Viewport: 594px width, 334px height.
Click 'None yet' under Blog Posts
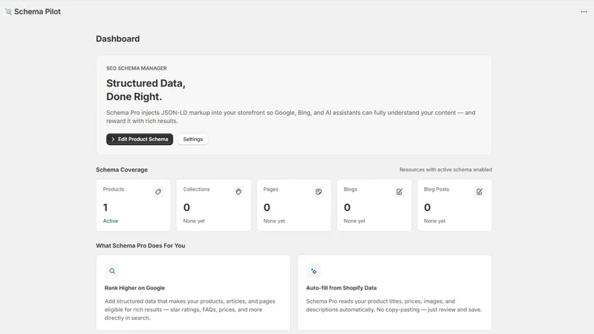(435, 220)
